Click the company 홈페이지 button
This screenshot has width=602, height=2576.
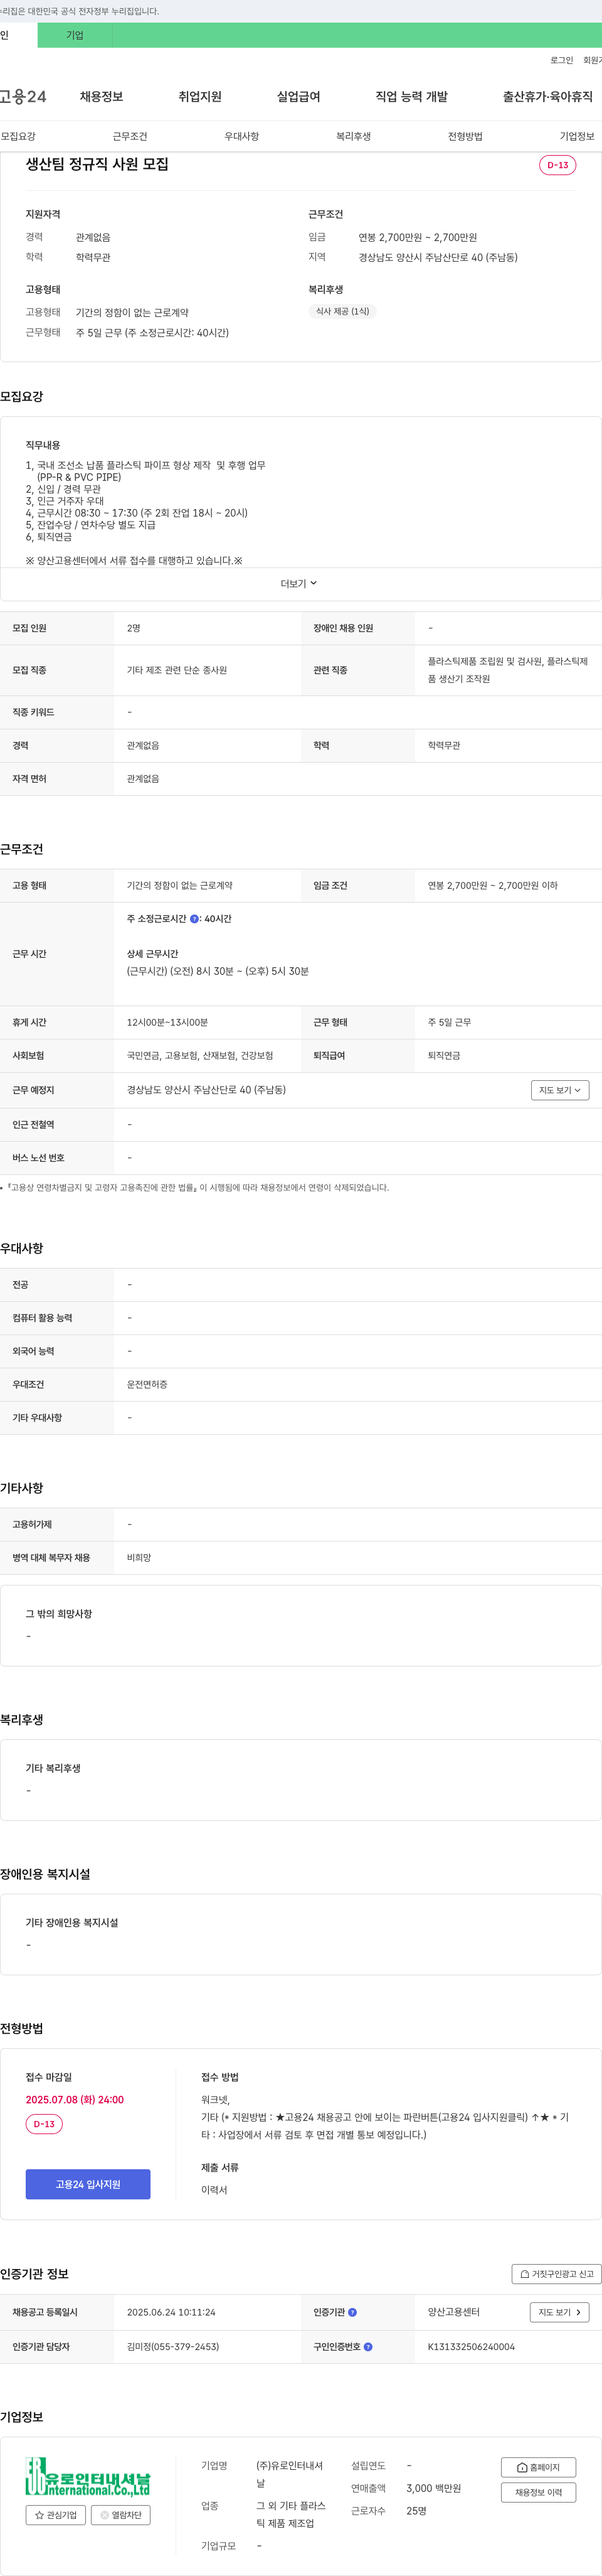coord(538,2467)
